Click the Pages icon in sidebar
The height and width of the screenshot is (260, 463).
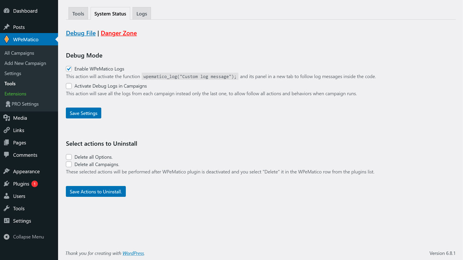[7, 143]
